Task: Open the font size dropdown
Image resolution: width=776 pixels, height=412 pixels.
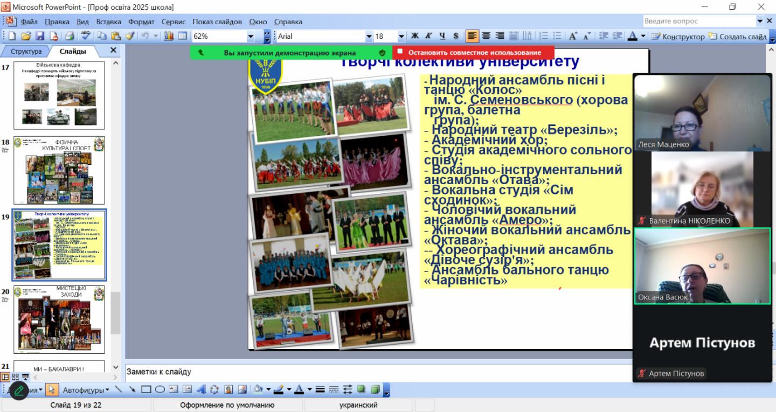Action: pyautogui.click(x=401, y=36)
